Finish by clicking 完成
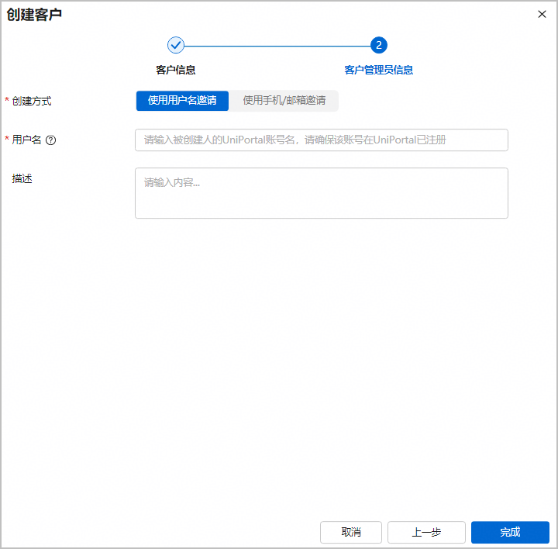558x549 pixels. (510, 532)
